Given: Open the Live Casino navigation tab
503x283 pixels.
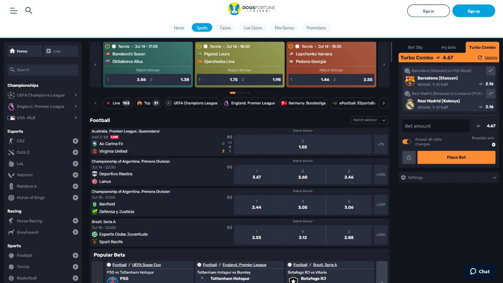Looking at the screenshot, I should coord(253,28).
